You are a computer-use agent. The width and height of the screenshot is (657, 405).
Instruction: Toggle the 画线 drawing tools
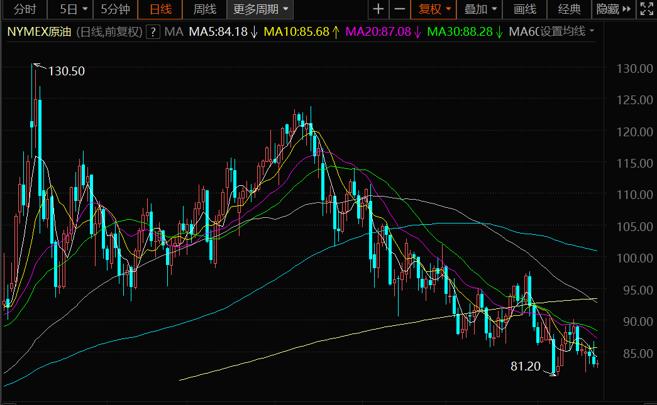(525, 9)
